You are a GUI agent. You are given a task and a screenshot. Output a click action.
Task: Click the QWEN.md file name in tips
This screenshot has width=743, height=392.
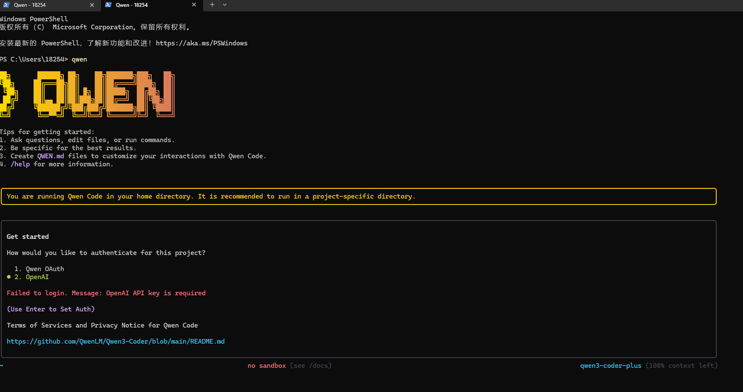pyautogui.click(x=51, y=157)
